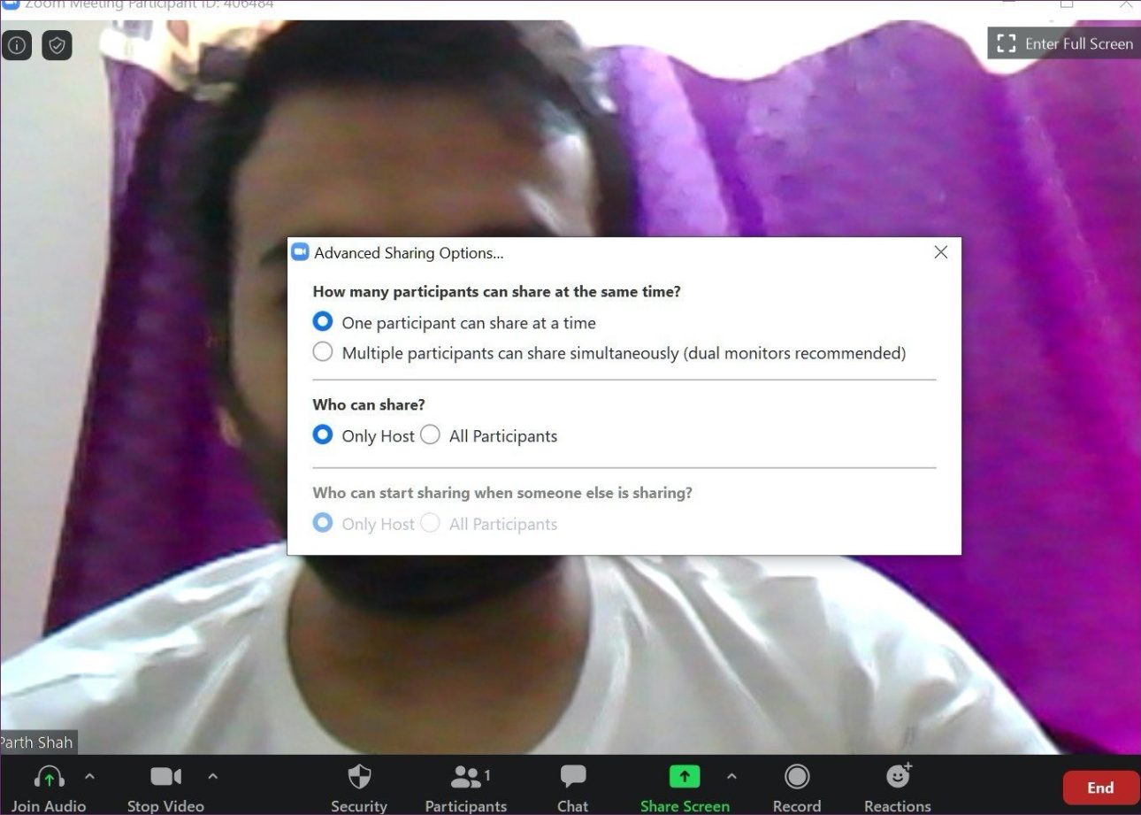Screen dimensions: 1141x815
Task: Click the green encryption shield icon
Action: tap(57, 44)
